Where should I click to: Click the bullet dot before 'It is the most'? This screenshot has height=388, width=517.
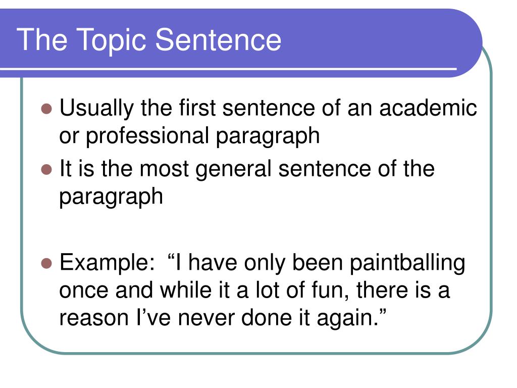tap(46, 169)
